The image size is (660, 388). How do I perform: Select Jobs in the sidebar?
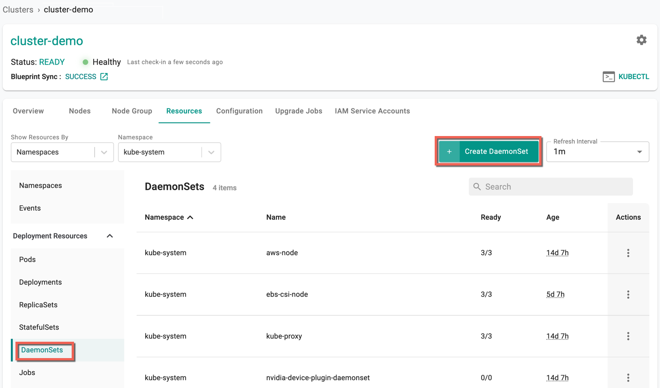pyautogui.click(x=27, y=373)
